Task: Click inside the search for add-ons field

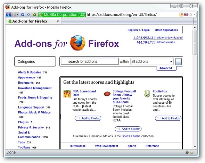Action: [x=90, y=61]
